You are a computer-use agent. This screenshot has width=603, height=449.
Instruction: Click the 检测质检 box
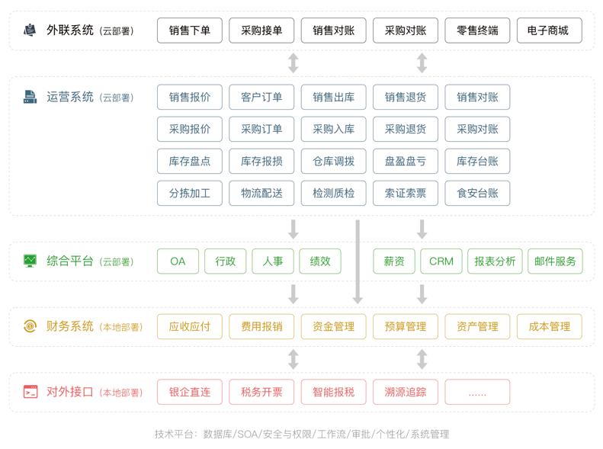pos(333,194)
